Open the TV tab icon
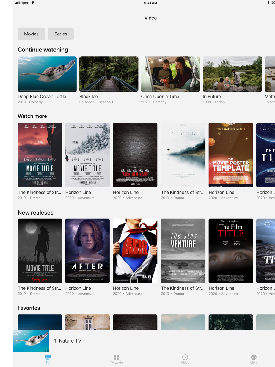 [48, 357]
